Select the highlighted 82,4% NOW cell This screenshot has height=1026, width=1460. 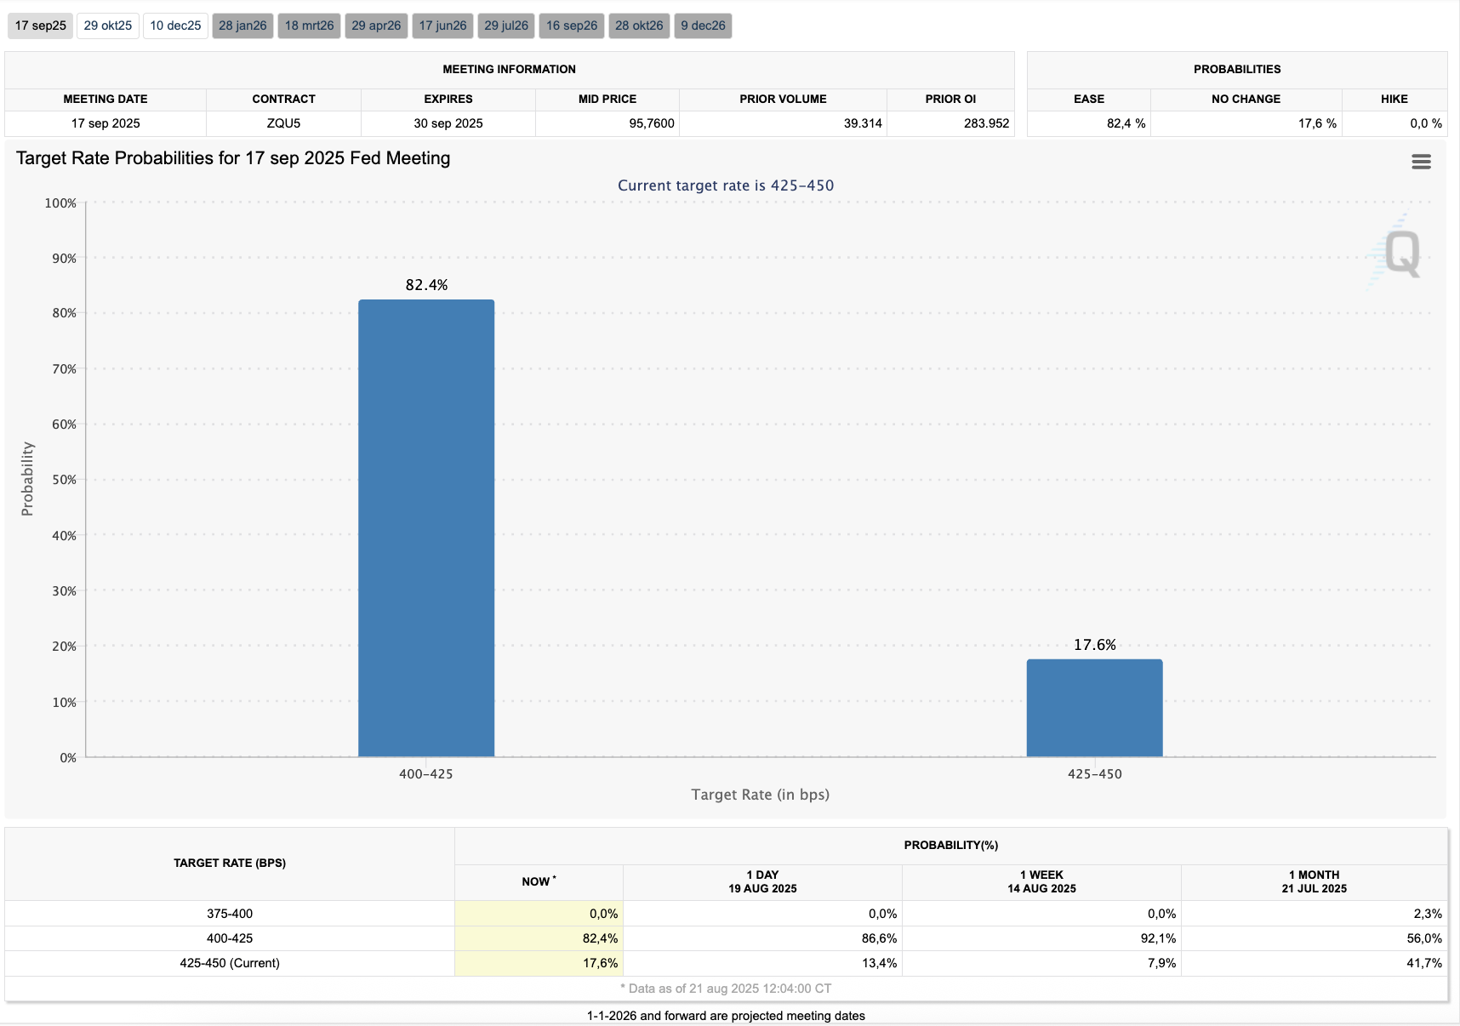539,938
